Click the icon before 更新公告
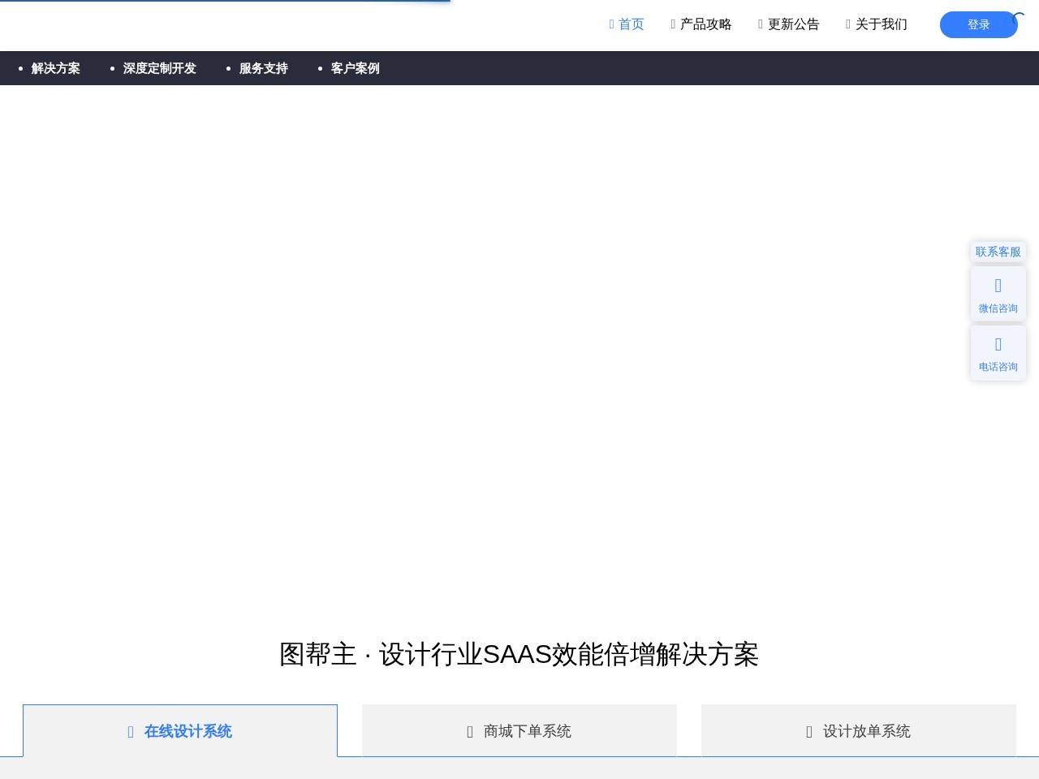 pyautogui.click(x=761, y=24)
